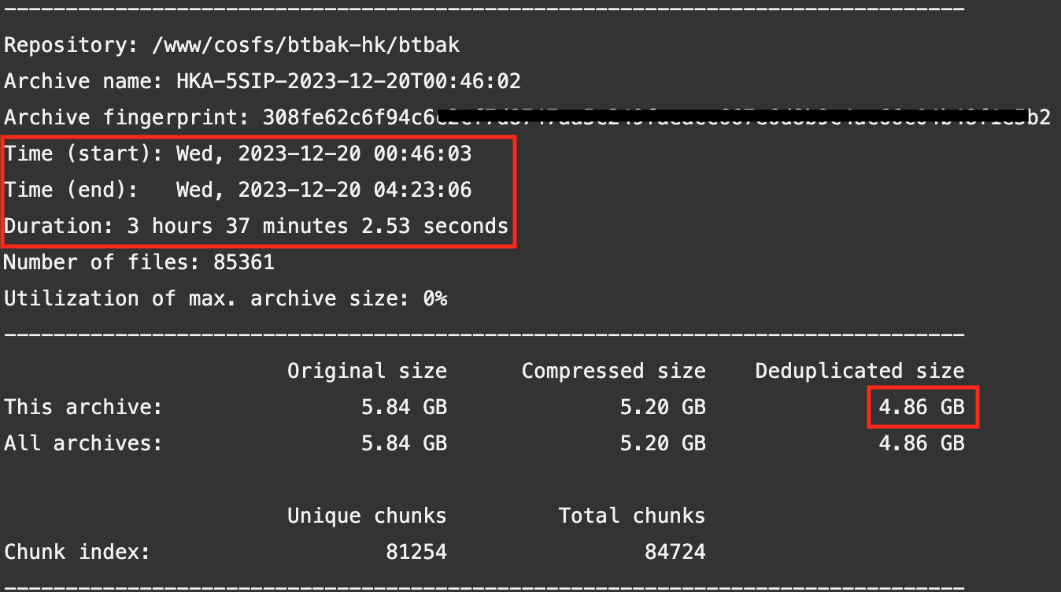Image resolution: width=1061 pixels, height=592 pixels.
Task: Click the Original size column header
Action: pos(367,371)
